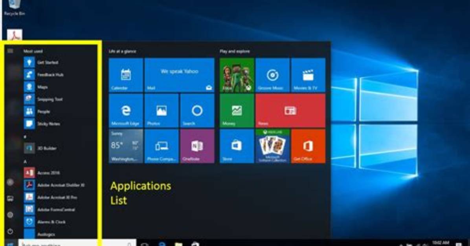Open the Money tile
Image resolution: width=470 pixels, height=246 pixels.
(x=237, y=110)
